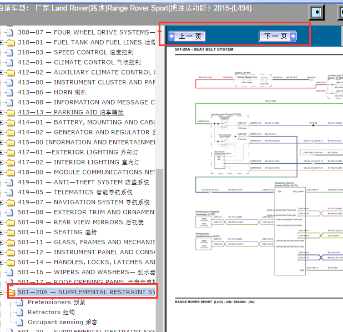Viewport: 343px width, 332px height.
Task: Expand the 501-09 Rear View Mirrors node
Action: [1, 222]
